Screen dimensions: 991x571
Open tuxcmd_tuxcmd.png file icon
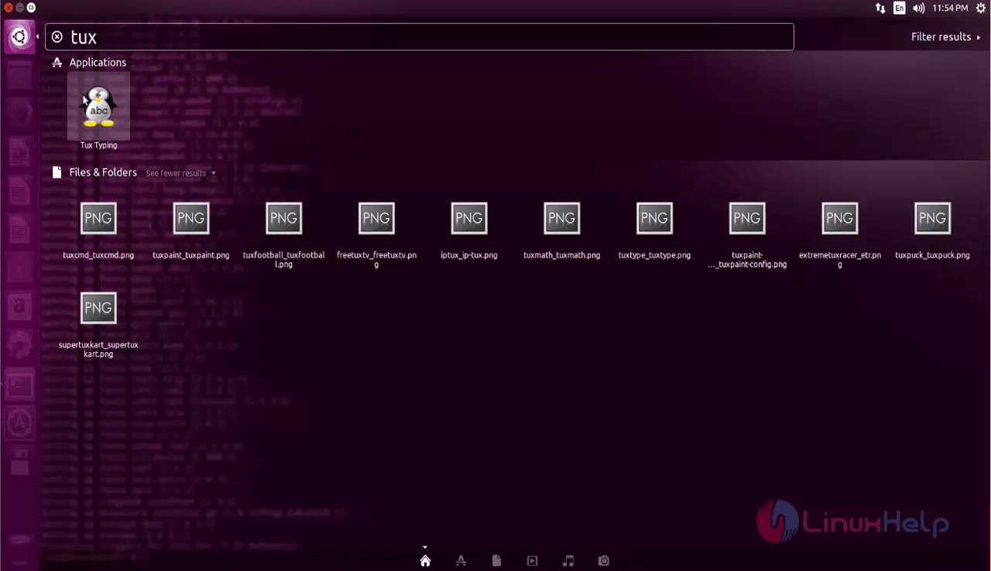[x=98, y=218]
